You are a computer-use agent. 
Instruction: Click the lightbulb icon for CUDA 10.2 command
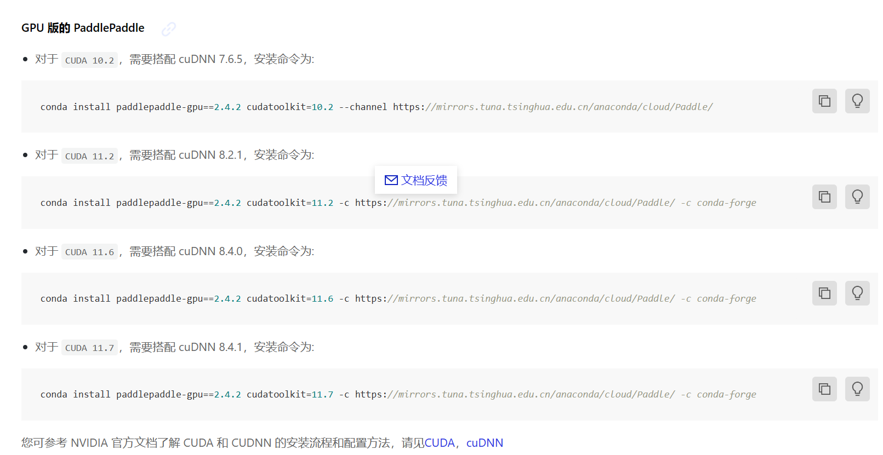[x=857, y=101]
